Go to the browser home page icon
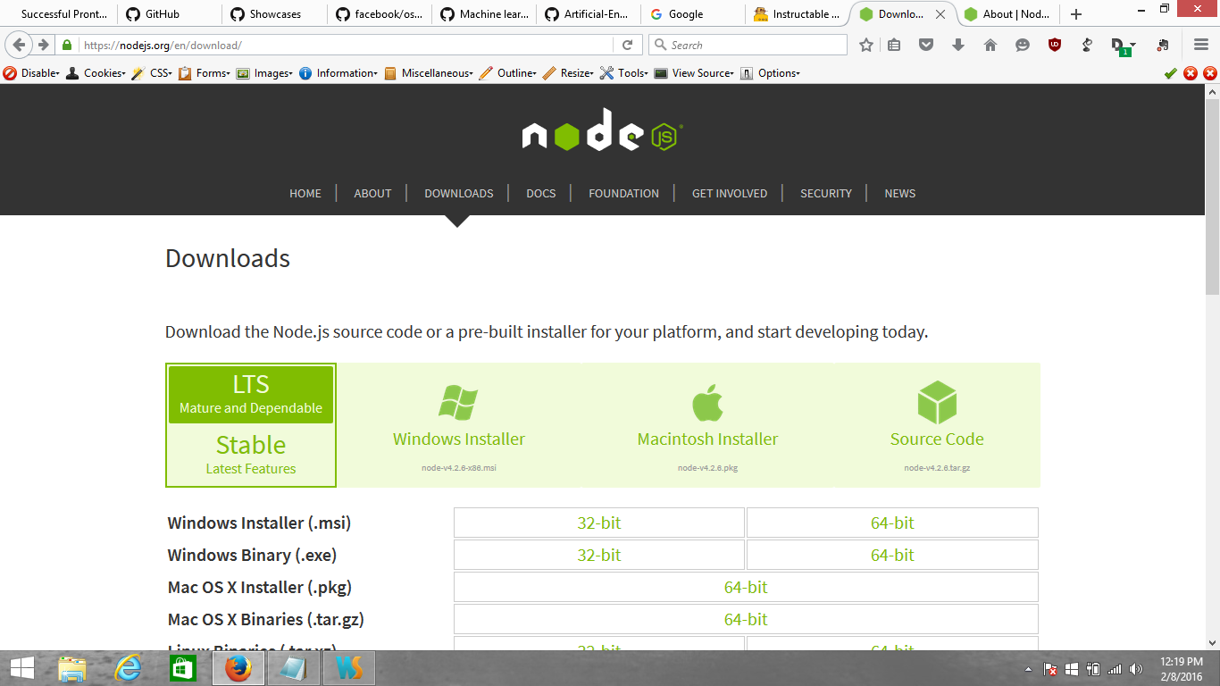 [990, 45]
